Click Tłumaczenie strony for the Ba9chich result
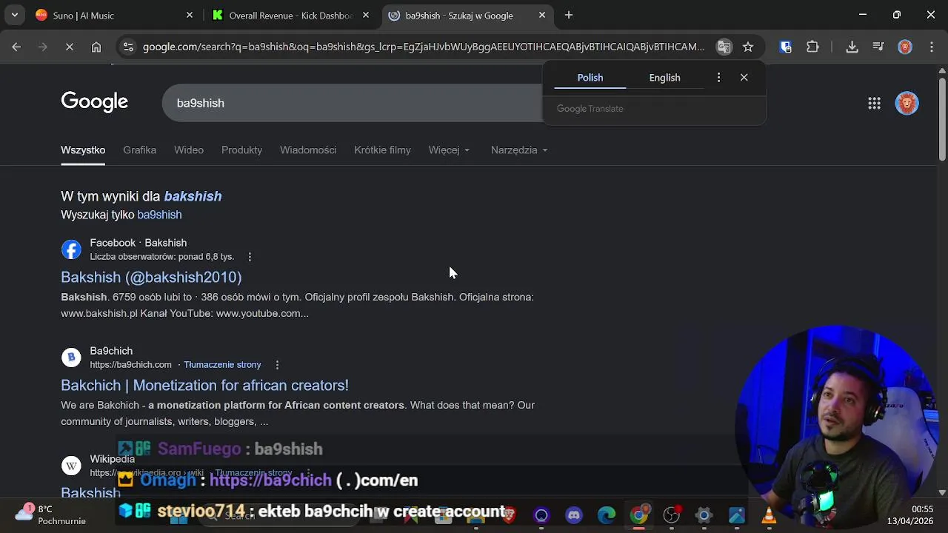The image size is (948, 533). [x=222, y=365]
